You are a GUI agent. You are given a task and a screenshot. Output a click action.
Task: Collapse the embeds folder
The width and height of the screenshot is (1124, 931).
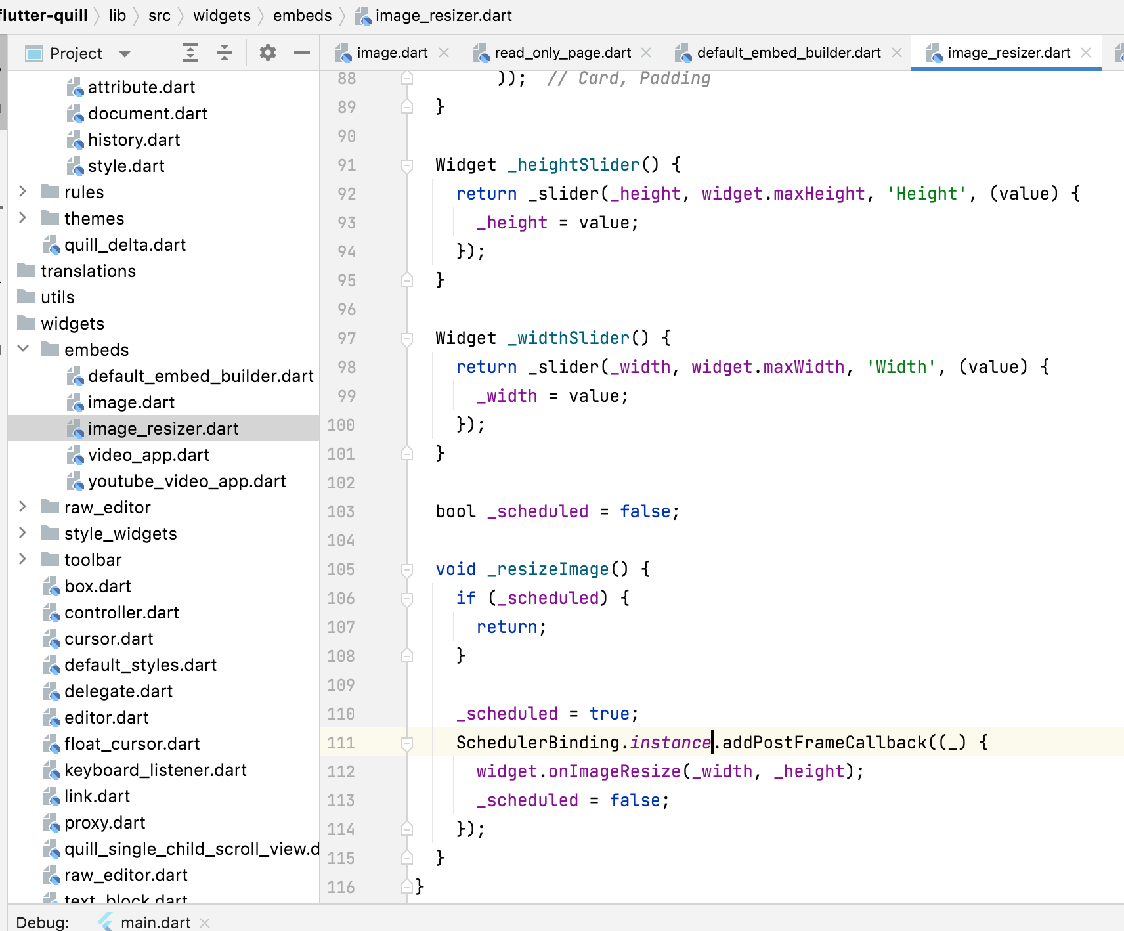point(24,349)
